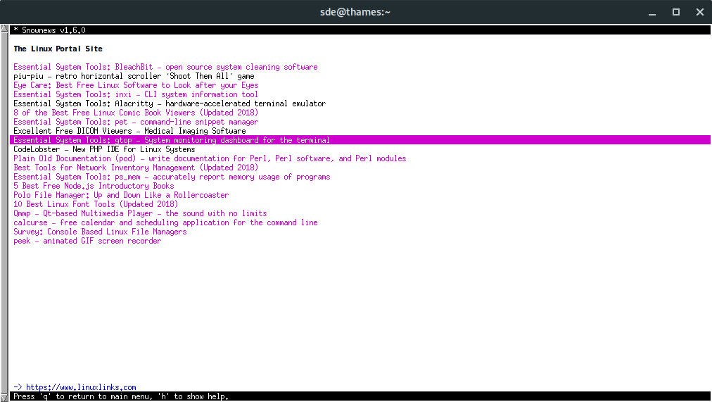Click the sde@thames:~ window title
Image resolution: width=712 pixels, height=402 pixels.
pyautogui.click(x=355, y=12)
